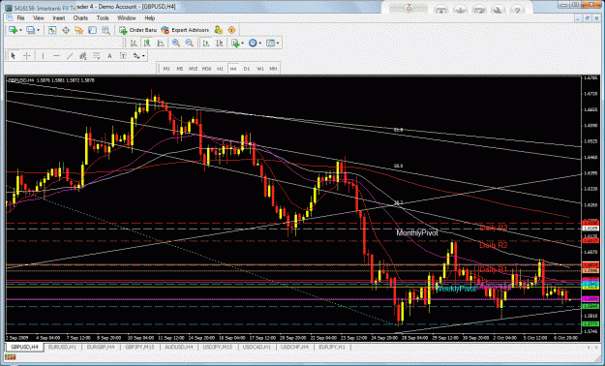Switch to the AUDUSD,H4 chart tab
This screenshot has height=366, width=605.
pos(179,348)
